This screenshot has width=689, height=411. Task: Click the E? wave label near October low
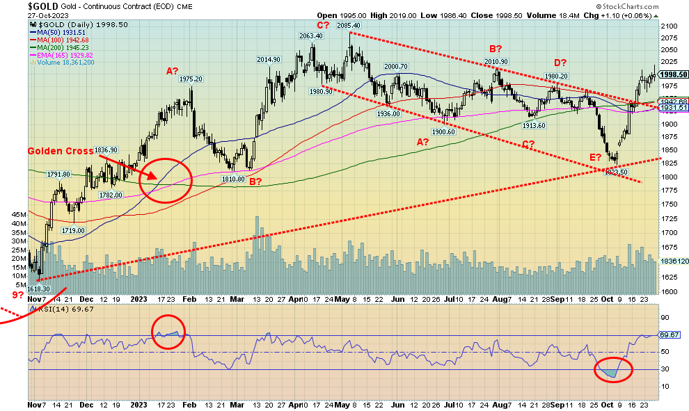point(596,157)
